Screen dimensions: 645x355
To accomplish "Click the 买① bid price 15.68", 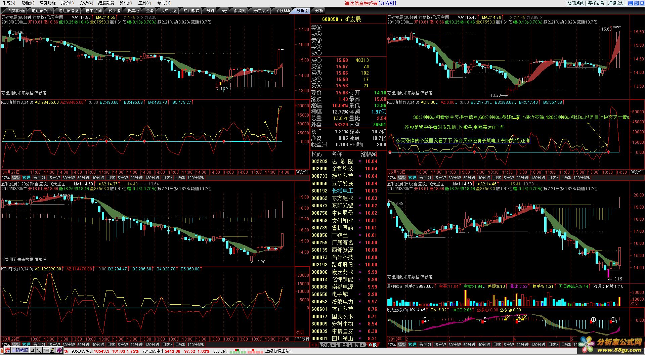I will click(342, 60).
